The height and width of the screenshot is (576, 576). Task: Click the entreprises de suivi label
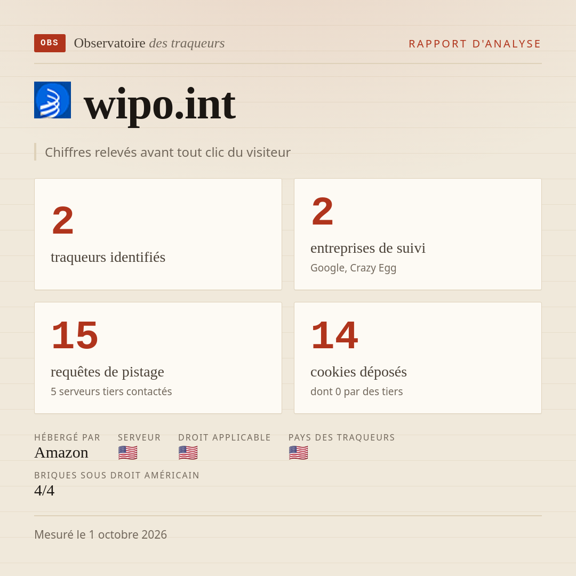367,248
